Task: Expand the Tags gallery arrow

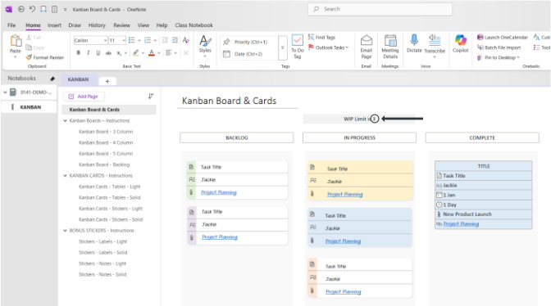Action: pyautogui.click(x=283, y=47)
